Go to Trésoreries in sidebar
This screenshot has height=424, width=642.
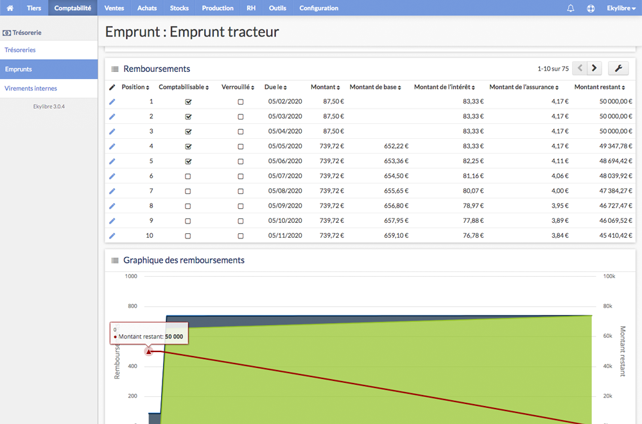20,50
